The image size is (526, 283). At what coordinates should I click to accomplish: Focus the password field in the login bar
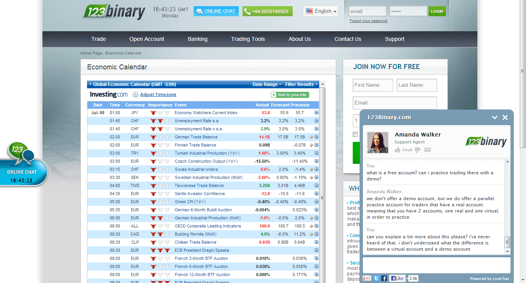[408, 11]
